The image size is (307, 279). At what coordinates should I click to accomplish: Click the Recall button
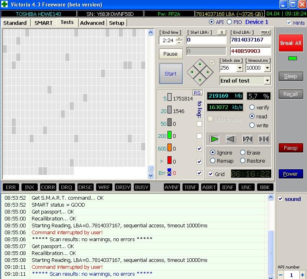pyautogui.click(x=290, y=94)
